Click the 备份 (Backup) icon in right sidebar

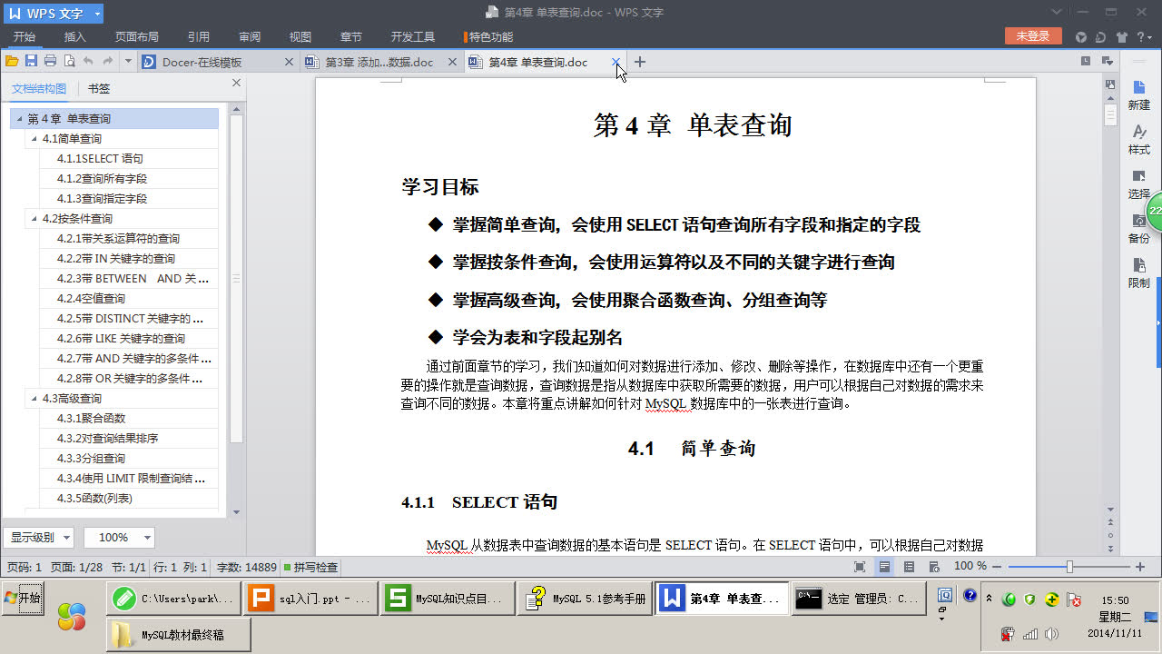[x=1137, y=228]
